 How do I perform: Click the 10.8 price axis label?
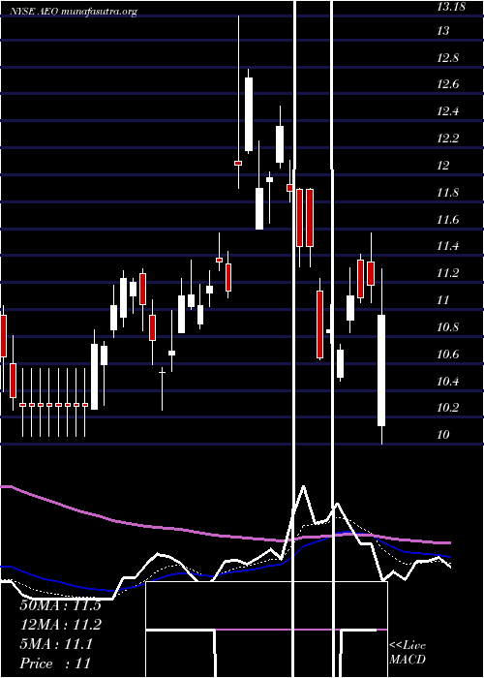(x=447, y=327)
